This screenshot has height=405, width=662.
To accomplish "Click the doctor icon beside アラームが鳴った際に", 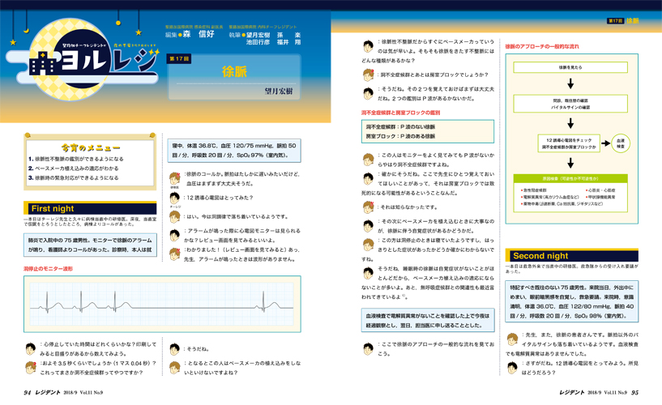I will [175, 235].
